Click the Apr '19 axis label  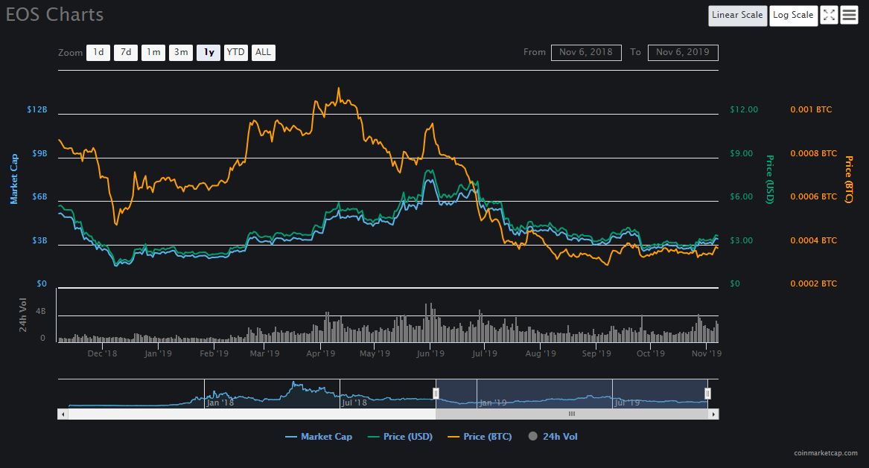(x=320, y=353)
